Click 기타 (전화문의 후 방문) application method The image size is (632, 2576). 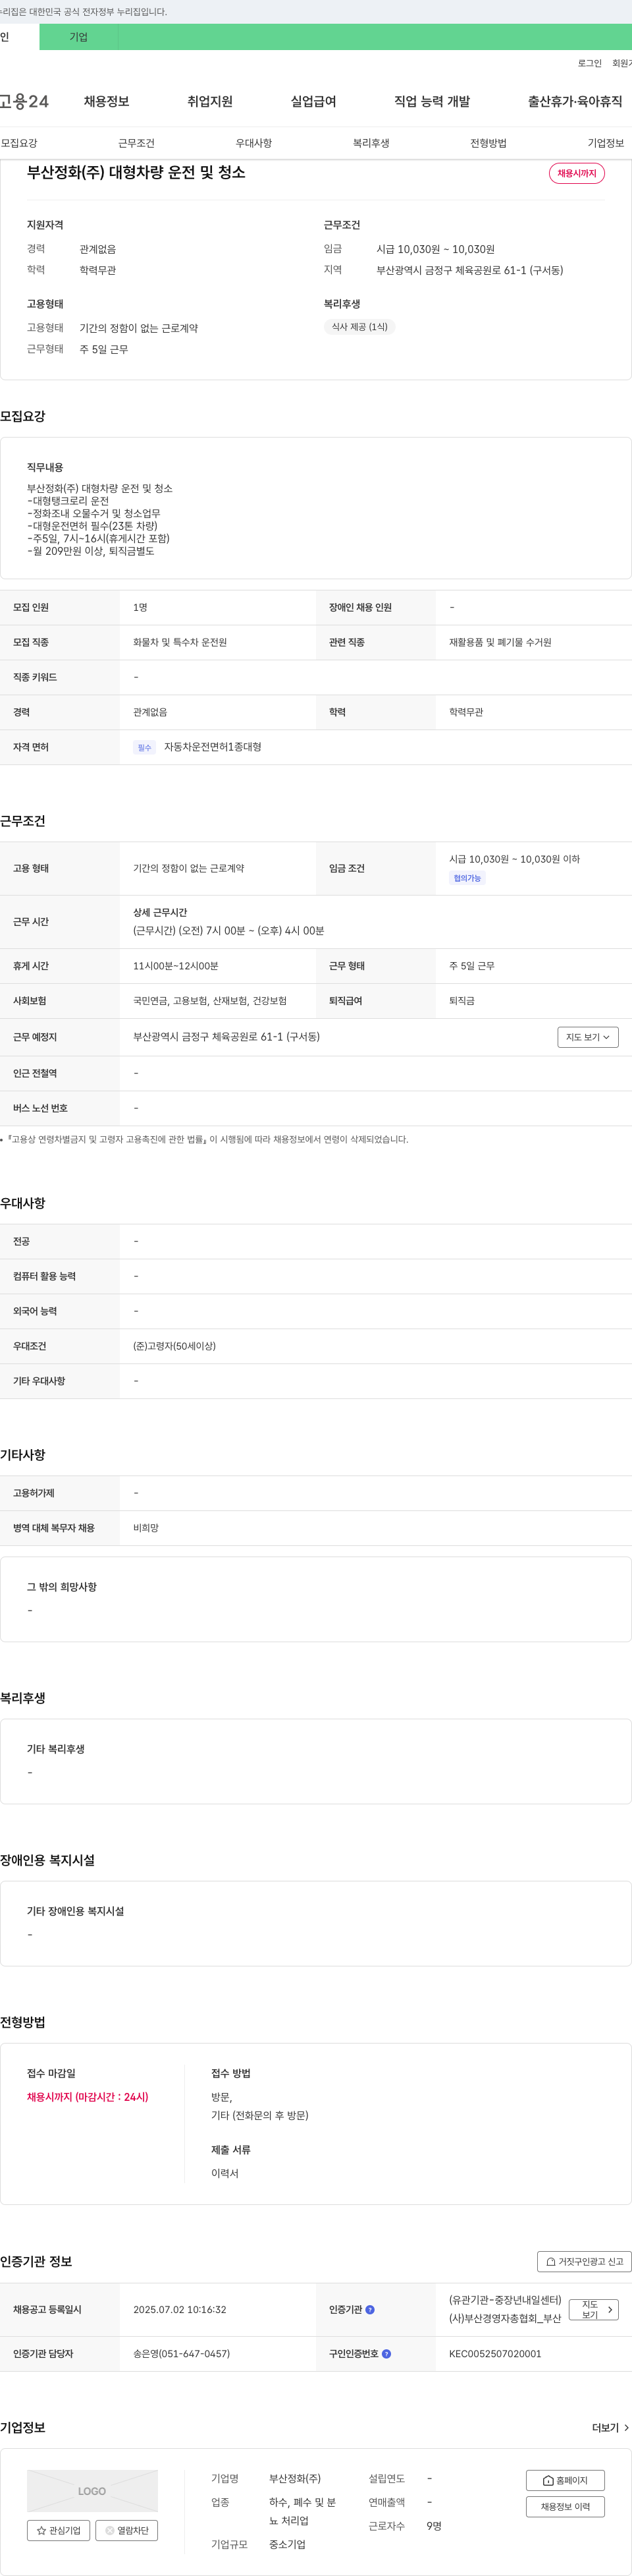[x=259, y=2115]
